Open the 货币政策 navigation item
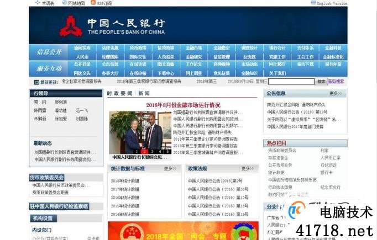This screenshot has width=377, height=240. pos(138,48)
